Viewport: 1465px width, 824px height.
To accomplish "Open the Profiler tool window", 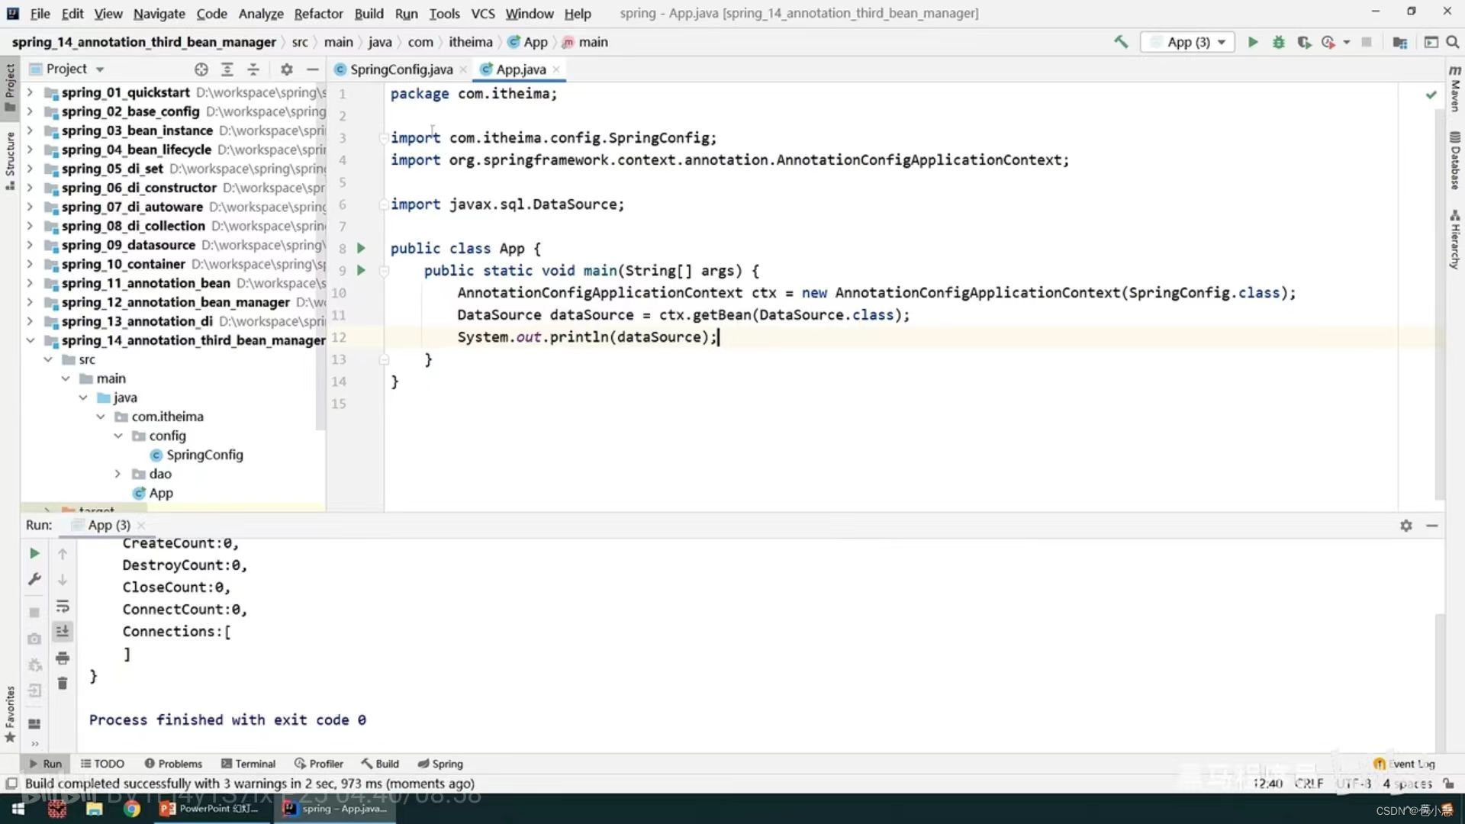I will [x=319, y=764].
